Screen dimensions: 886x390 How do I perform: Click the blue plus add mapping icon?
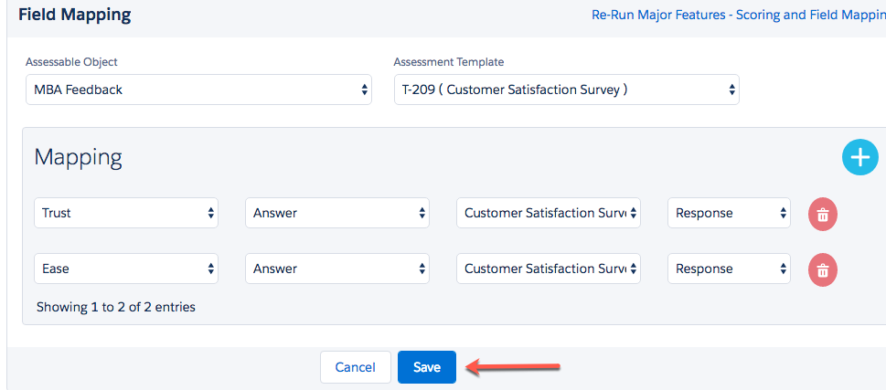pos(859,157)
